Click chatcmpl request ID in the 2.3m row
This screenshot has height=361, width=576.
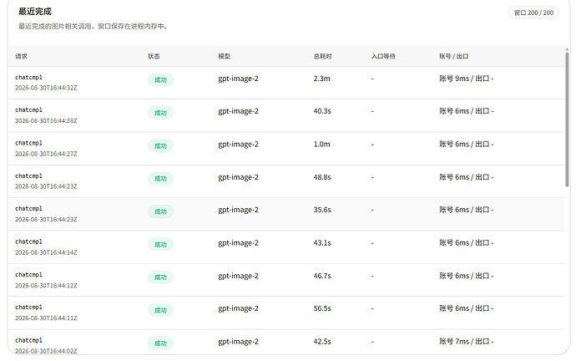click(28, 78)
